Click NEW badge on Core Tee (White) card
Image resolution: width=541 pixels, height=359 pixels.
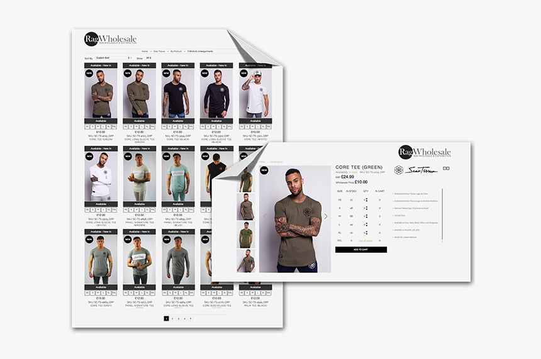[243, 73]
